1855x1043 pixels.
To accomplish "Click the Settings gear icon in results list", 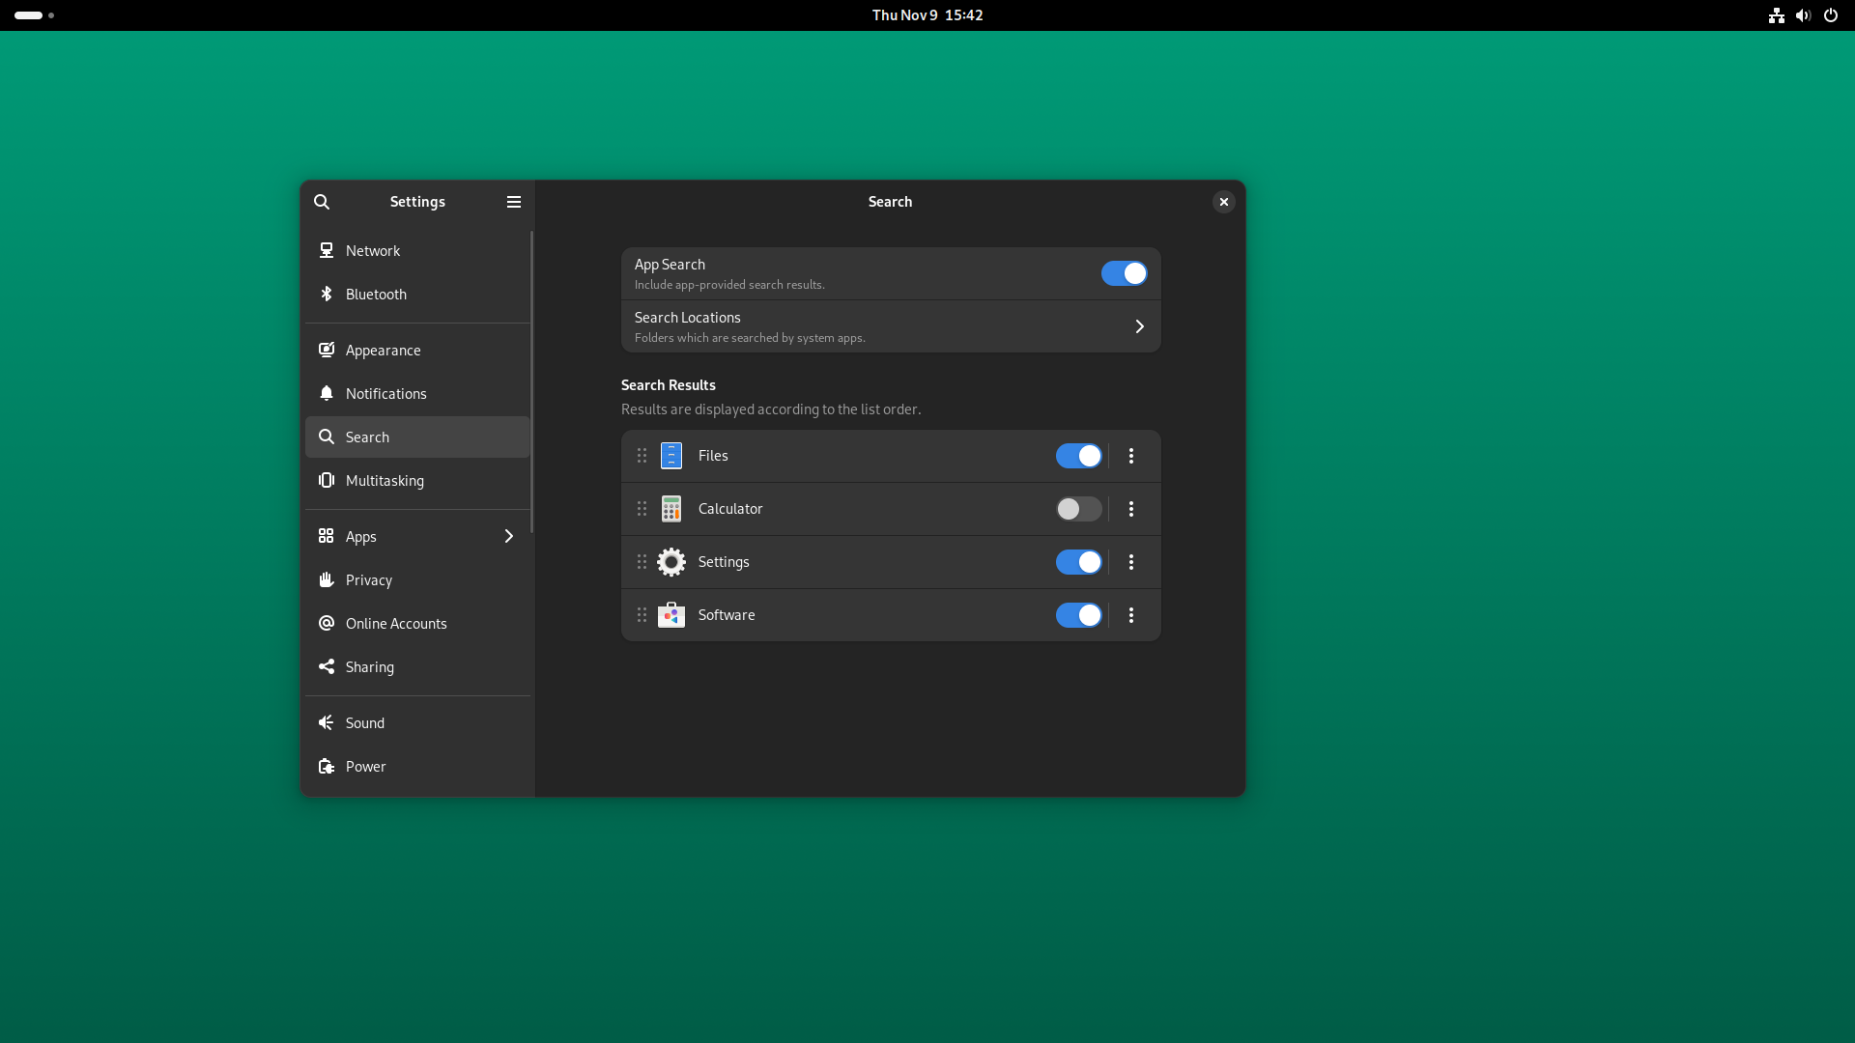I will point(671,562).
